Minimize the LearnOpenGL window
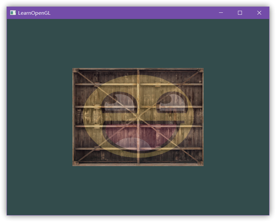This screenshot has width=276, height=222. [x=221, y=13]
